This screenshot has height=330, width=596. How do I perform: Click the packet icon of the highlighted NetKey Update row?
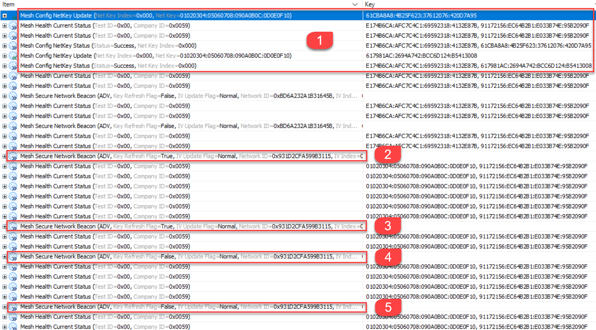13,16
